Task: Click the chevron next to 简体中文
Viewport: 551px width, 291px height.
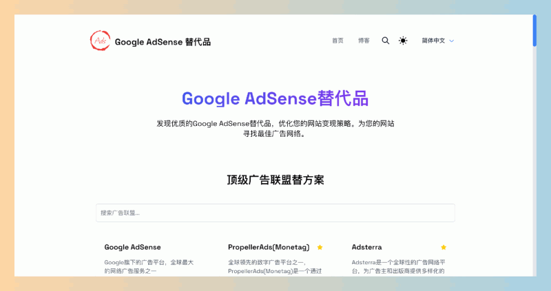Action: pos(452,41)
